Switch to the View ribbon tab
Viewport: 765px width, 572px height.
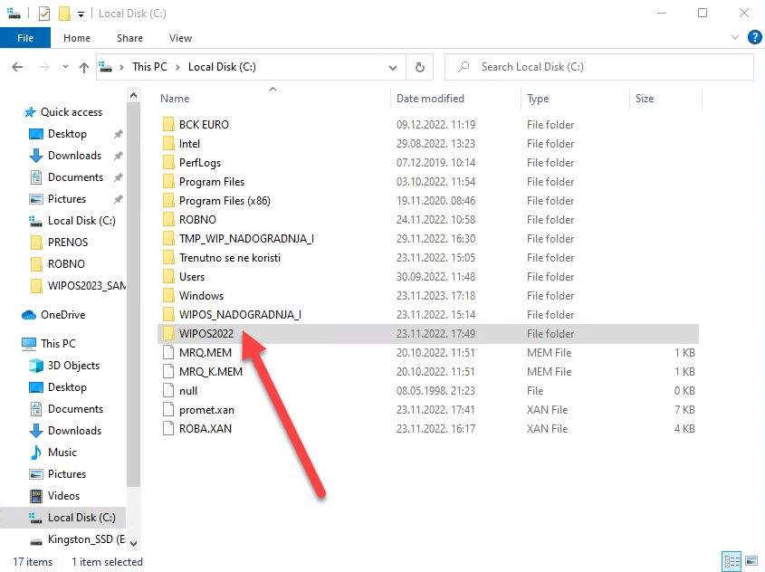tap(180, 38)
